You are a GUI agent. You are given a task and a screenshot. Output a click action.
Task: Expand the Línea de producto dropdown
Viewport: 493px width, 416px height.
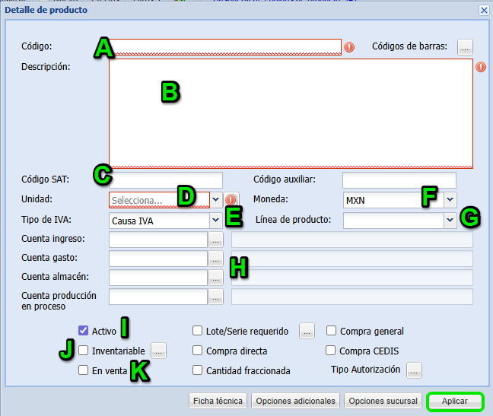(x=450, y=221)
